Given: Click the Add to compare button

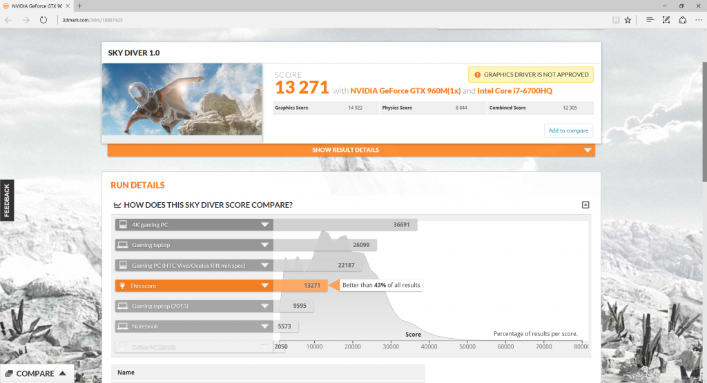Looking at the screenshot, I should pos(568,130).
